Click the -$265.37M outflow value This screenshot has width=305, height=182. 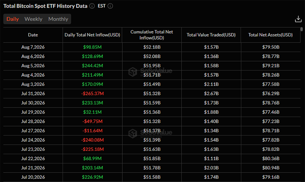(x=92, y=93)
